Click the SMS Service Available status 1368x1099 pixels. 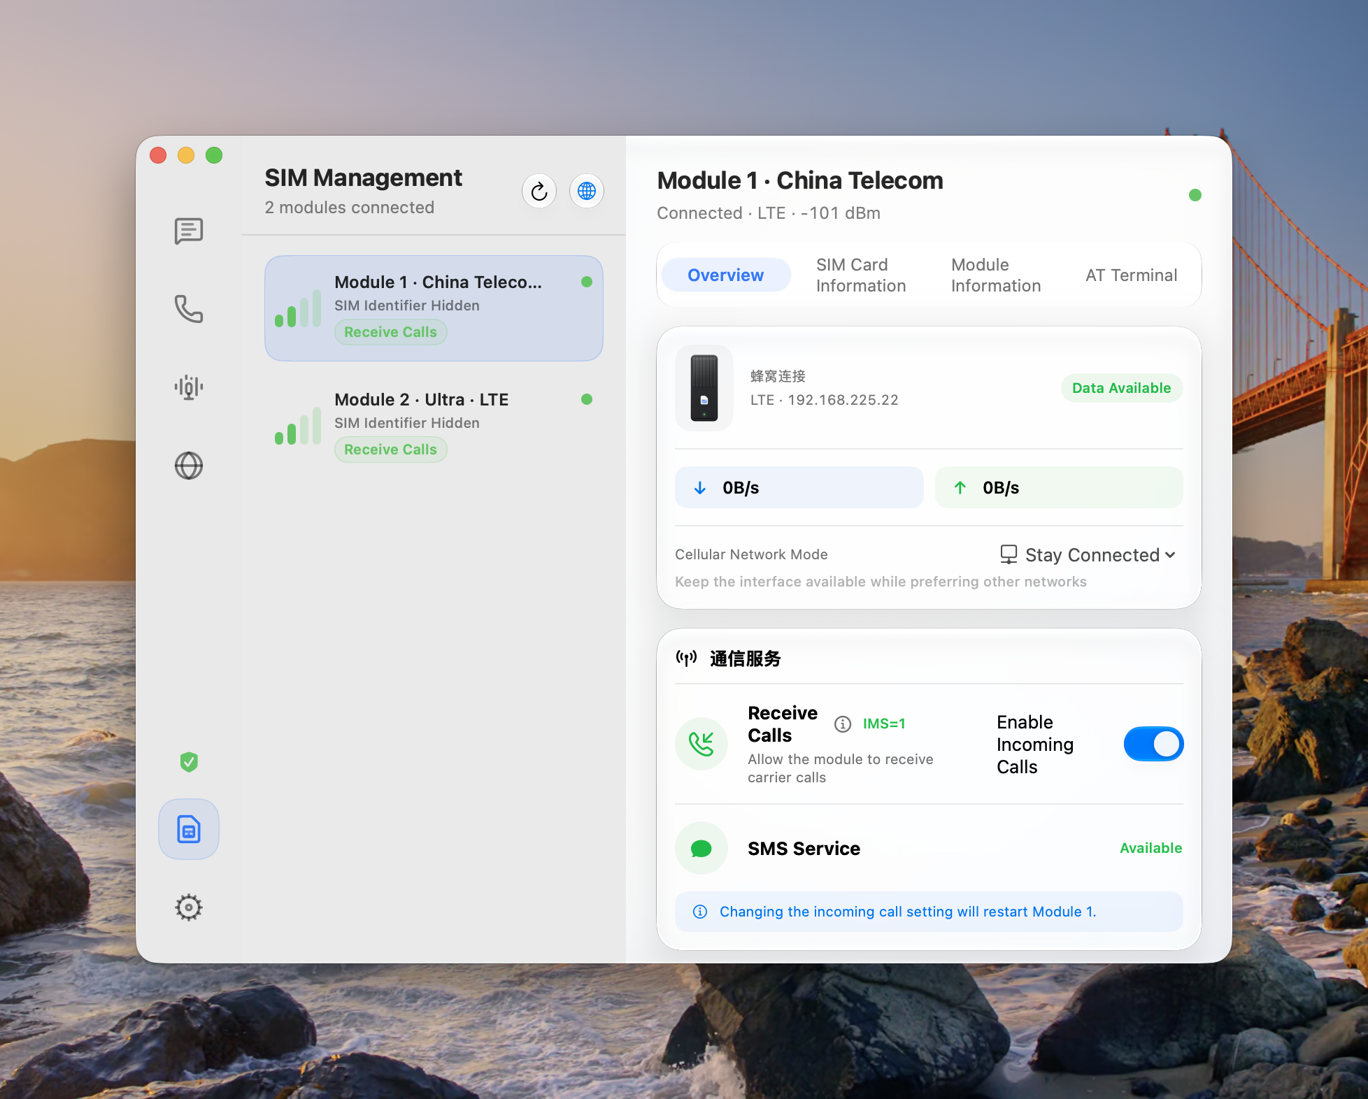[1150, 848]
